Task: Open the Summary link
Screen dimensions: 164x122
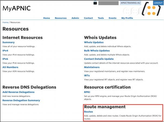Action: coord(8,42)
